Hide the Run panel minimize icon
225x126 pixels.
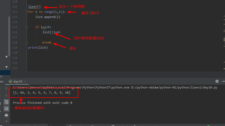coord(223,81)
